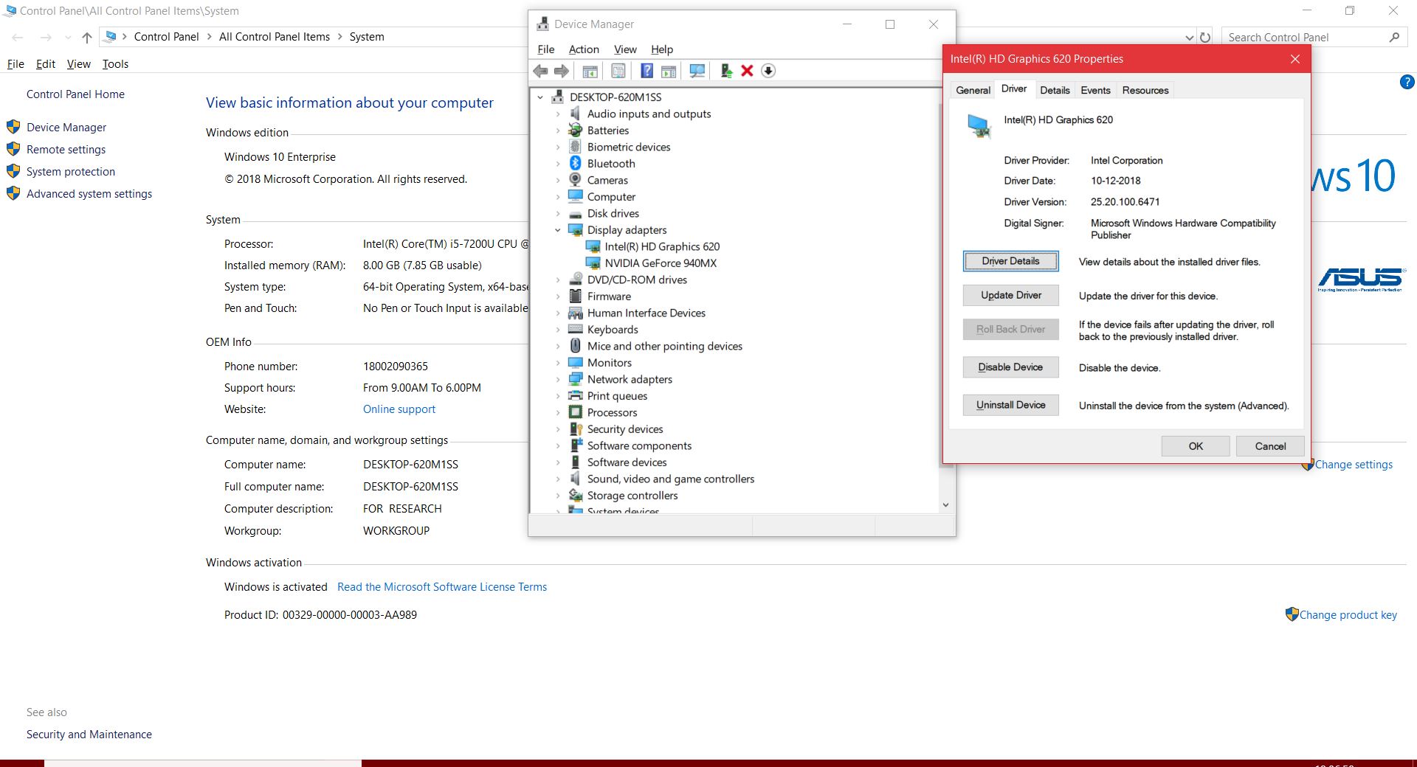The height and width of the screenshot is (767, 1417).
Task: Click the Keyboards category icon
Action: coord(576,330)
